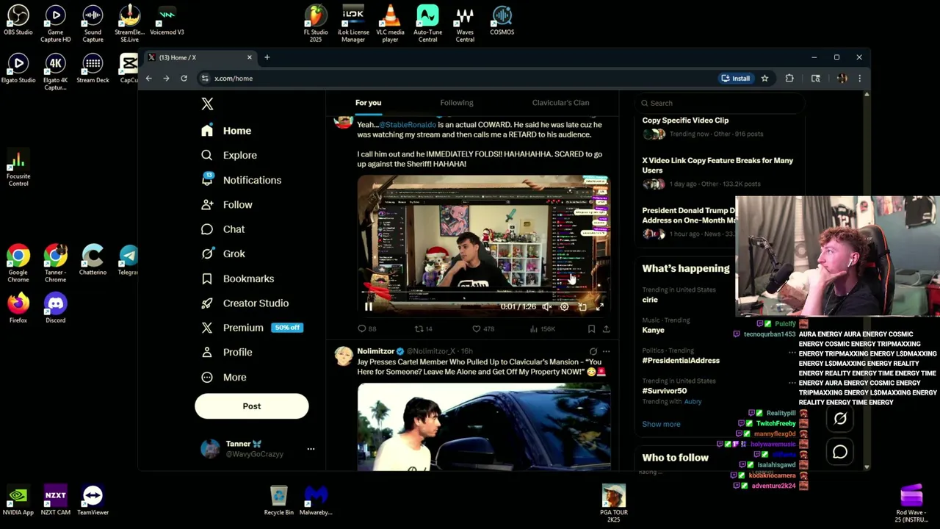Open video settings gear
Viewport: 940px width, 529px height.
(x=564, y=306)
